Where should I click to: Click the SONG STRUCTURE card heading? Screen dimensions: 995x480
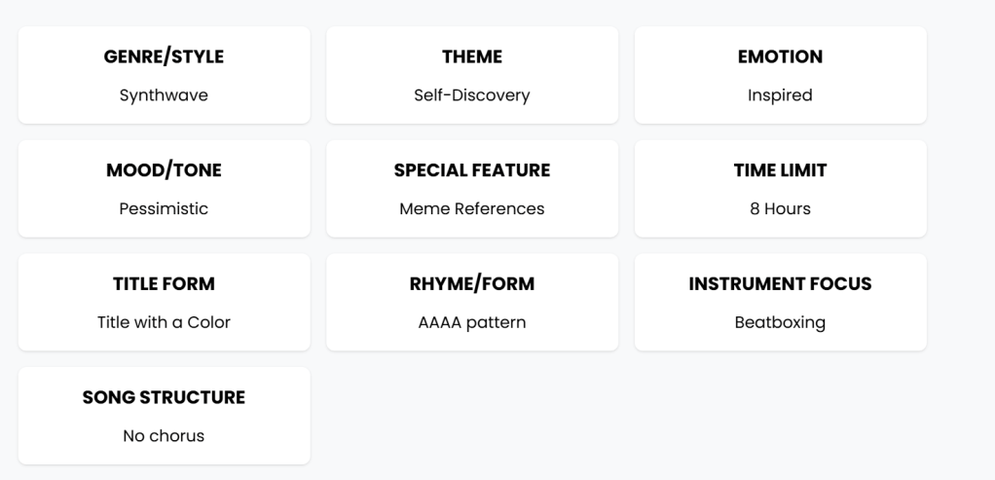164,397
